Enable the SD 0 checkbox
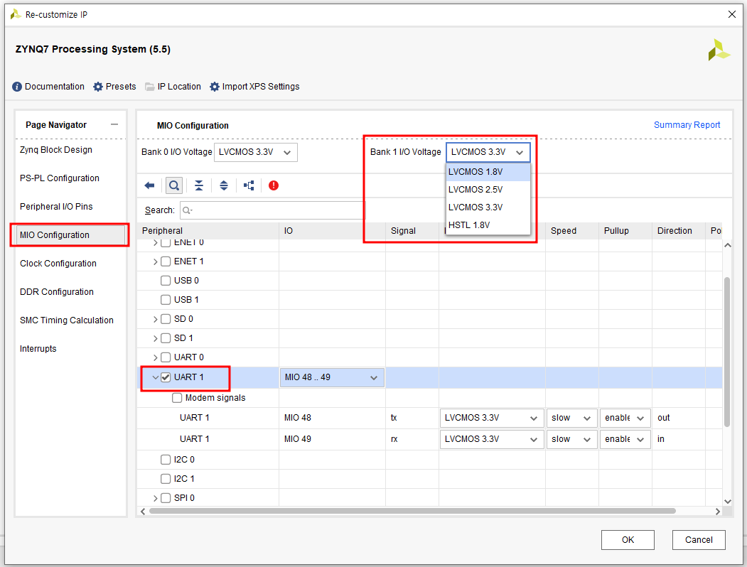Viewport: 747px width, 567px height. point(166,319)
